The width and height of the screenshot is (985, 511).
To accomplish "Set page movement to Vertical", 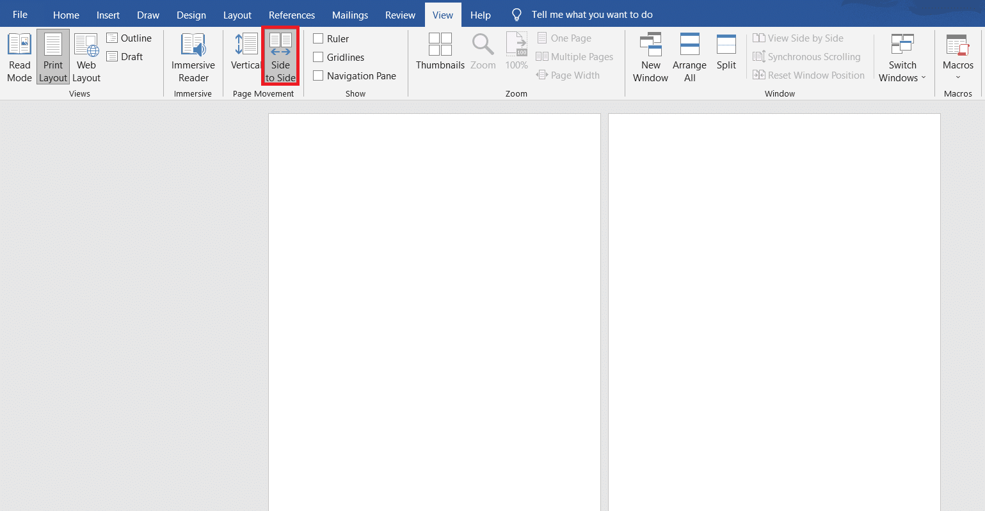I will (246, 52).
